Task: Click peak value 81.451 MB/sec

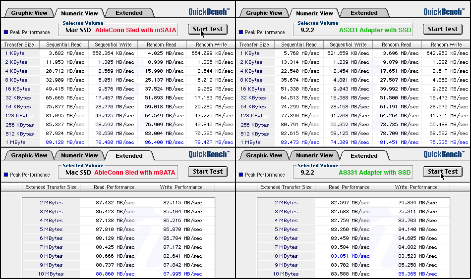Action: [399, 142]
